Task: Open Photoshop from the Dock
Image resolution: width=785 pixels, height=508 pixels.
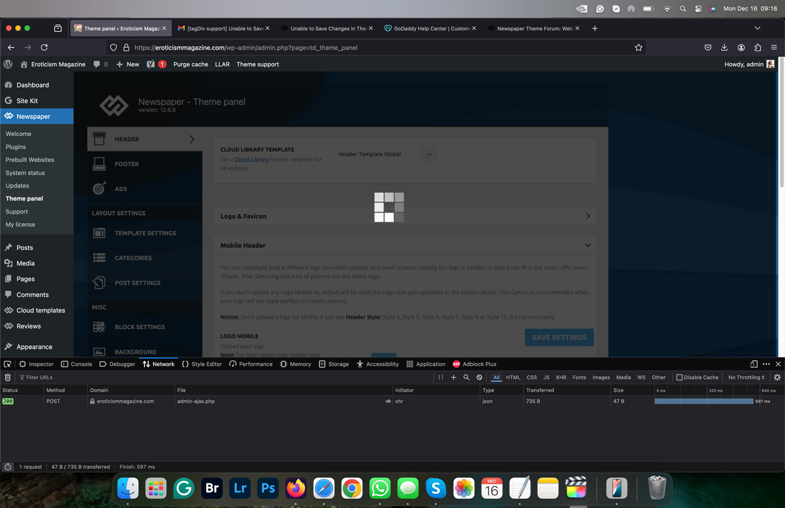Action: (x=268, y=488)
